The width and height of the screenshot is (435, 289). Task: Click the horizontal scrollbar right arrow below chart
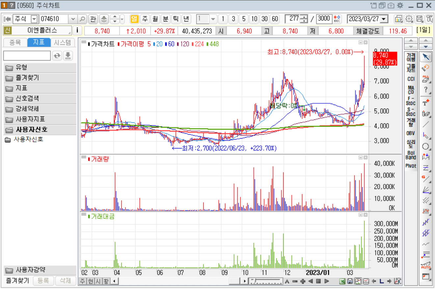[x=244, y=281]
